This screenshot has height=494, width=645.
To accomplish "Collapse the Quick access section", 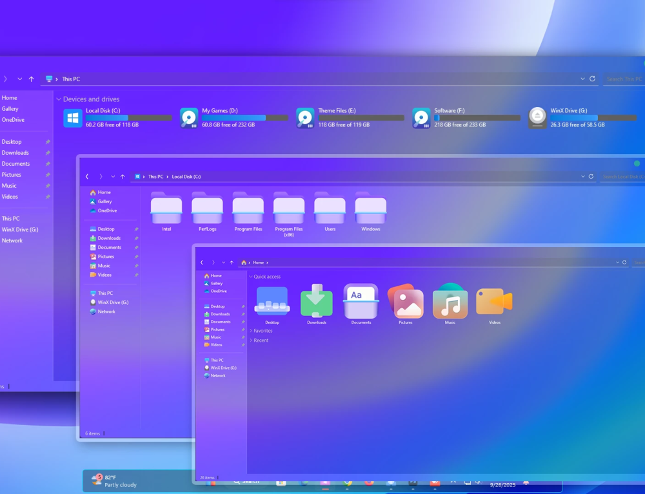I will 251,276.
